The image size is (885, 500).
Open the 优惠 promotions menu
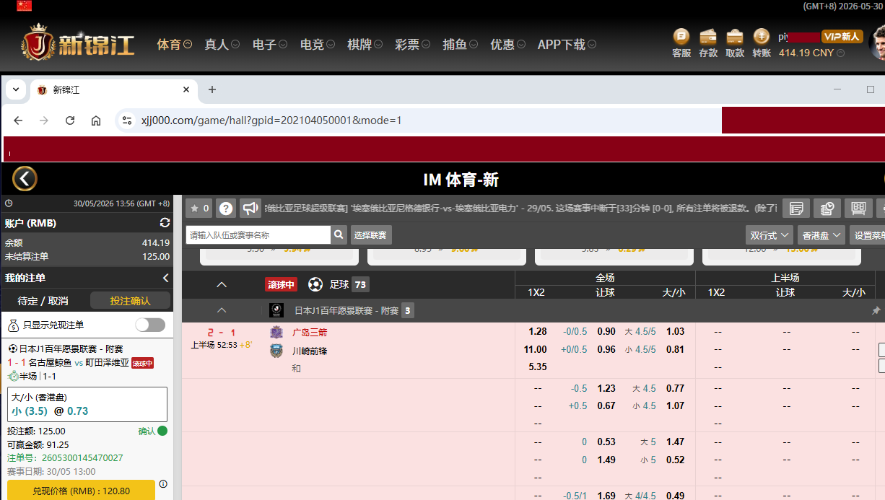pyautogui.click(x=507, y=45)
